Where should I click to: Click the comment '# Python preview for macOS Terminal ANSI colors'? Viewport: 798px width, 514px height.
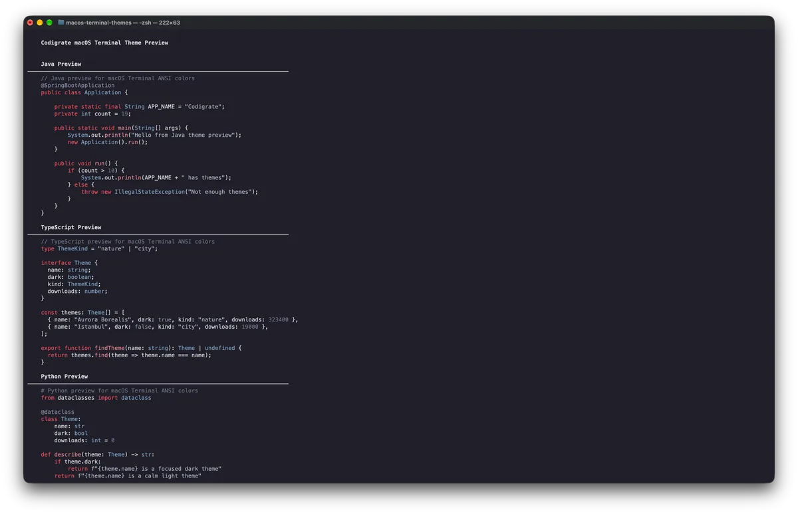(120, 390)
